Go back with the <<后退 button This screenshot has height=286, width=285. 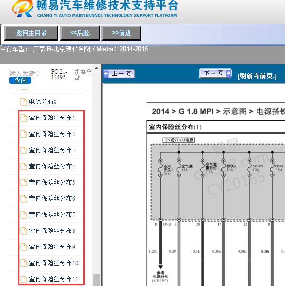coord(80,33)
